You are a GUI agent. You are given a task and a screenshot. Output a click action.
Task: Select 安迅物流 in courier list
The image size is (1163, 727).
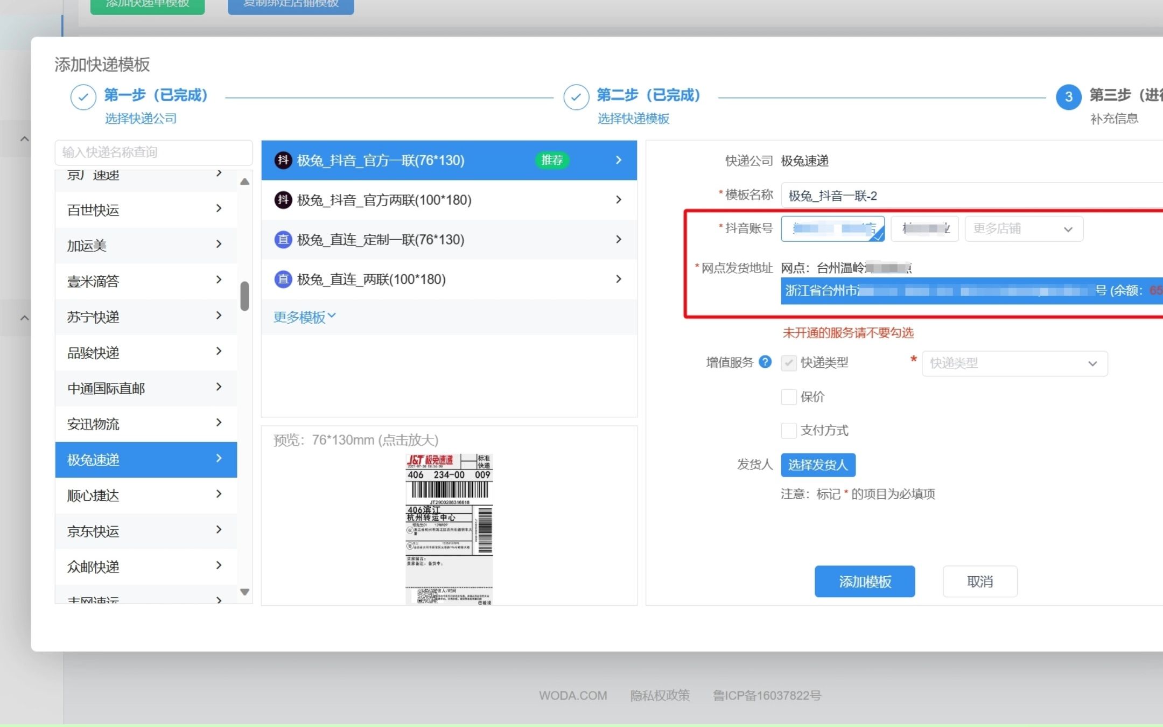pyautogui.click(x=146, y=424)
